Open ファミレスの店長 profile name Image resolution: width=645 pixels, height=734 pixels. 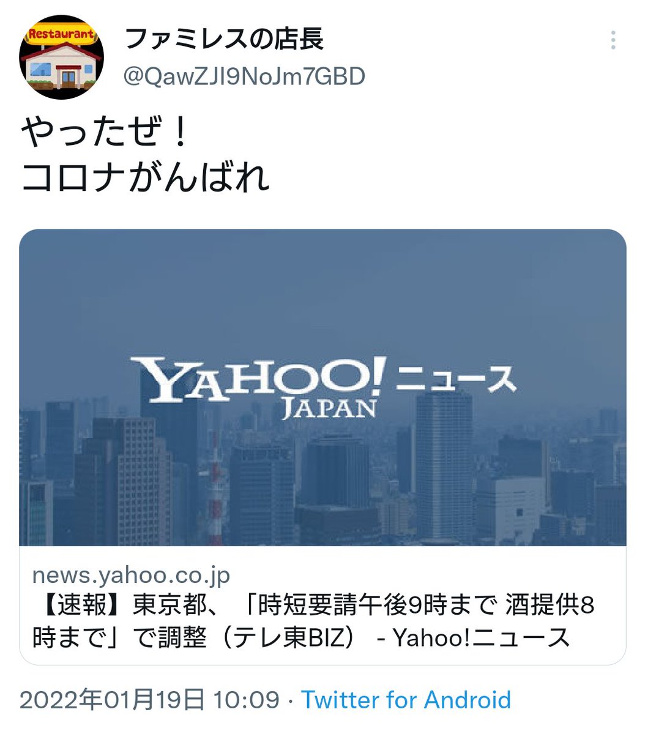tap(224, 40)
